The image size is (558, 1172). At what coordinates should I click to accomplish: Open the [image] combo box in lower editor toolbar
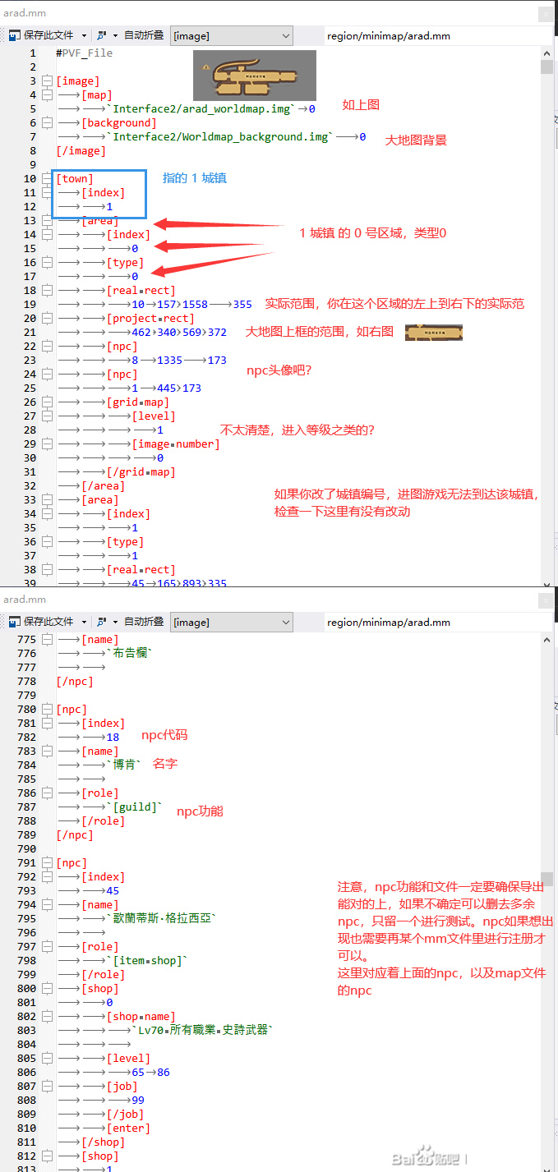coord(231,622)
